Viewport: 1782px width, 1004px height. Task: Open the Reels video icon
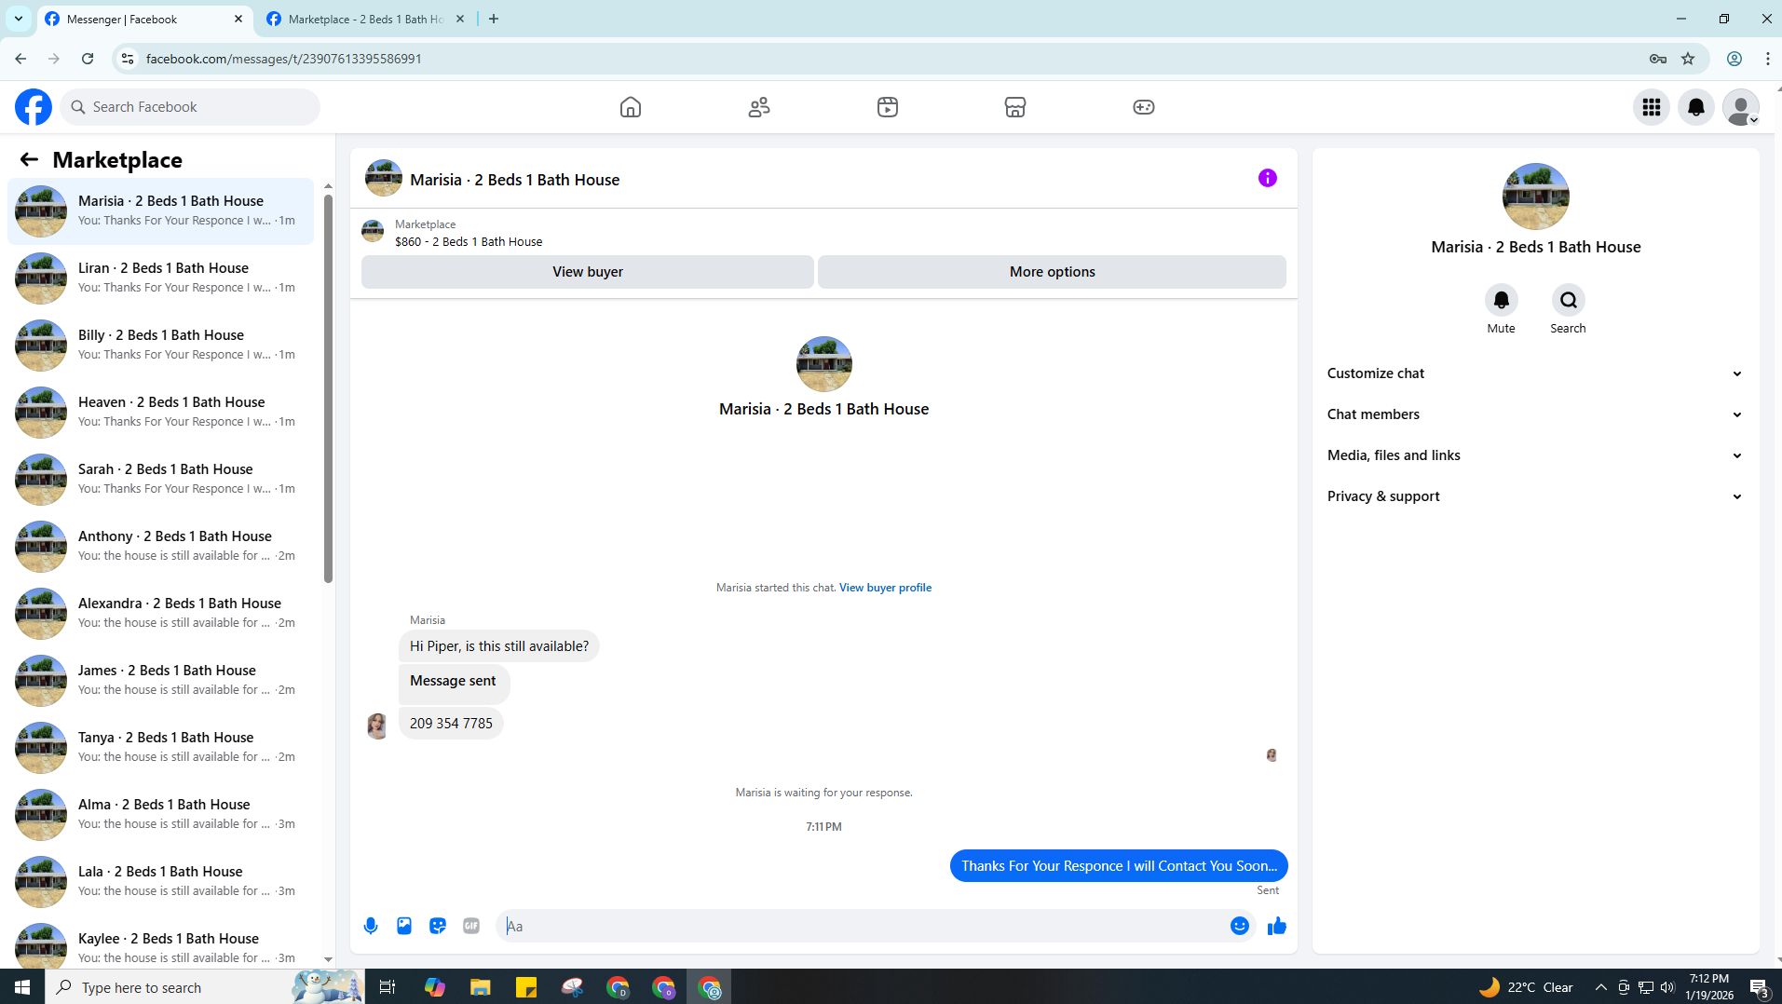tap(888, 107)
